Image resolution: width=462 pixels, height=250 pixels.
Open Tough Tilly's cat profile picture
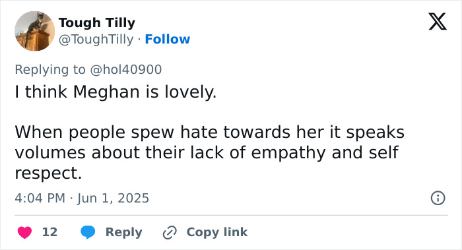coord(35,31)
